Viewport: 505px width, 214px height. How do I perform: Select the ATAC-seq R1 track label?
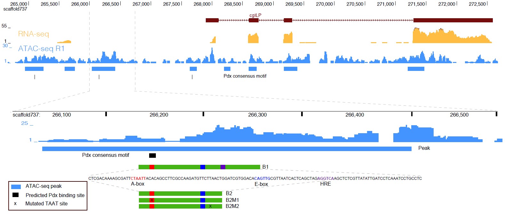[41, 49]
